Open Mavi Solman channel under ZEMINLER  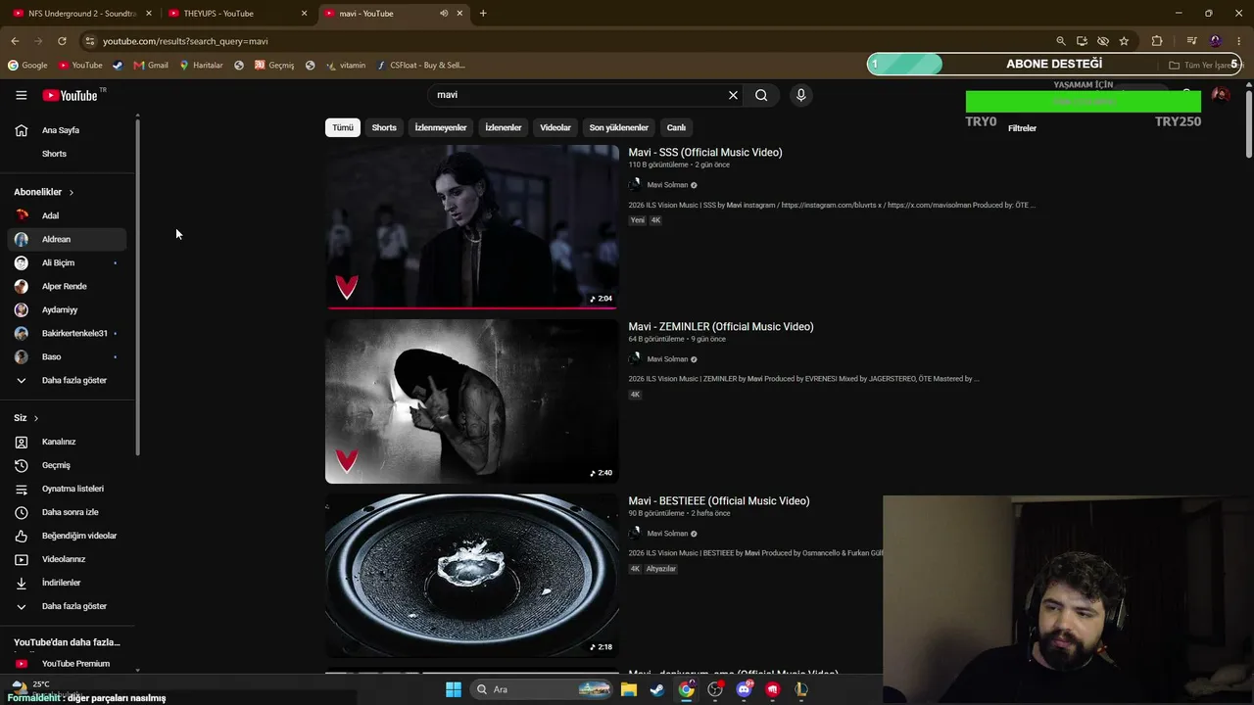coord(667,359)
